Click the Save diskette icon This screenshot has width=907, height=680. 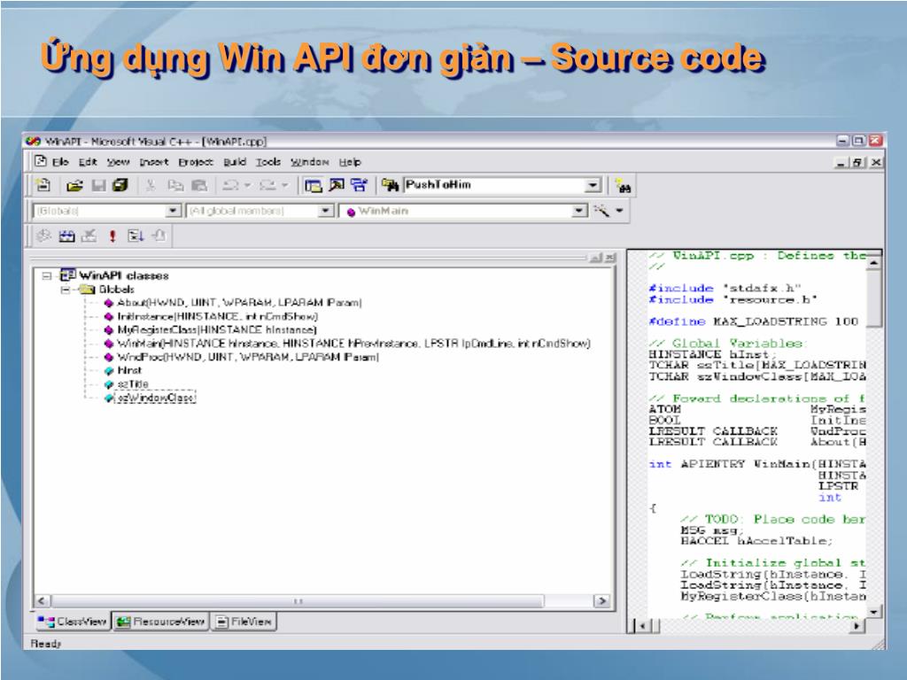[98, 185]
